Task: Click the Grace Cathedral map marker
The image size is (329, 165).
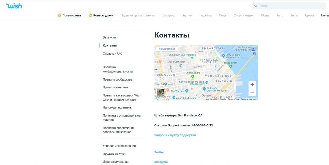Action: tap(181, 66)
